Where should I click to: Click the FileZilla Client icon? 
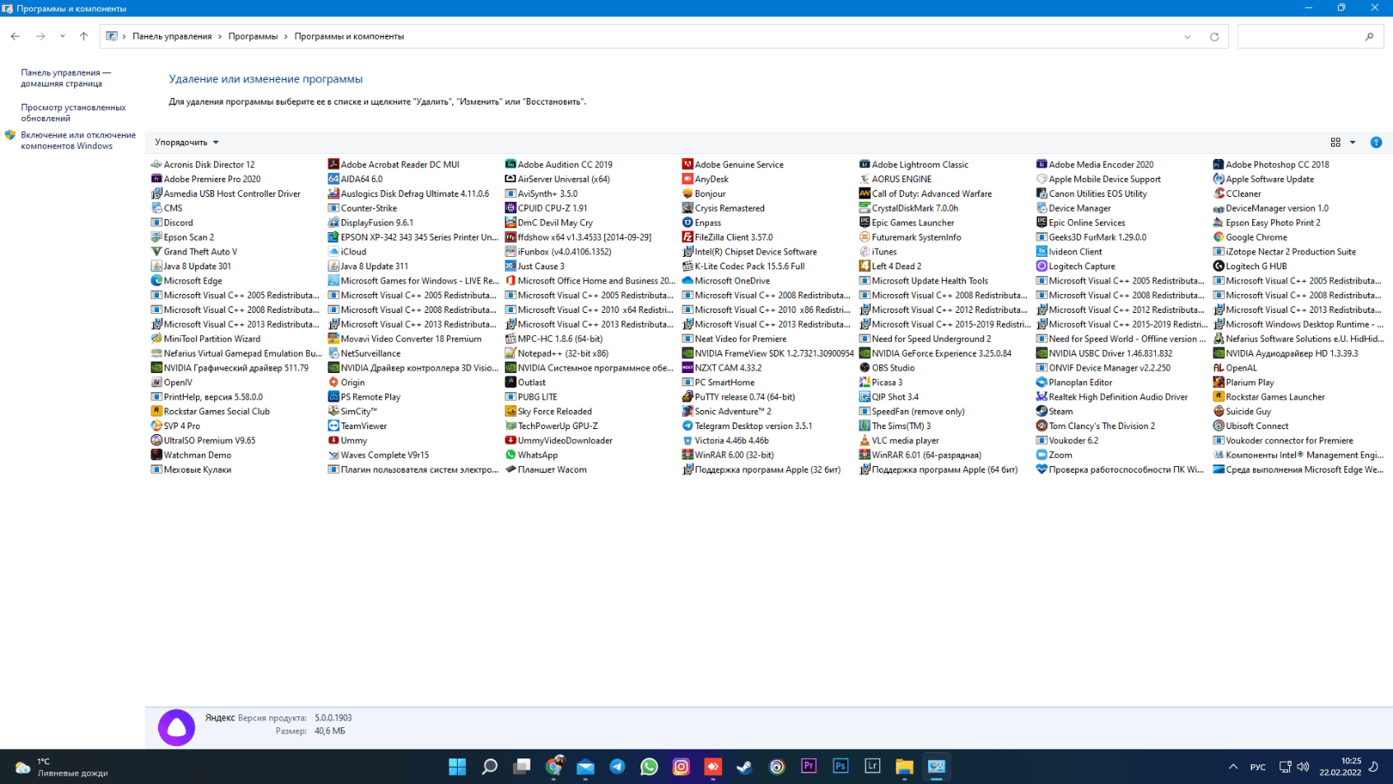click(x=687, y=237)
